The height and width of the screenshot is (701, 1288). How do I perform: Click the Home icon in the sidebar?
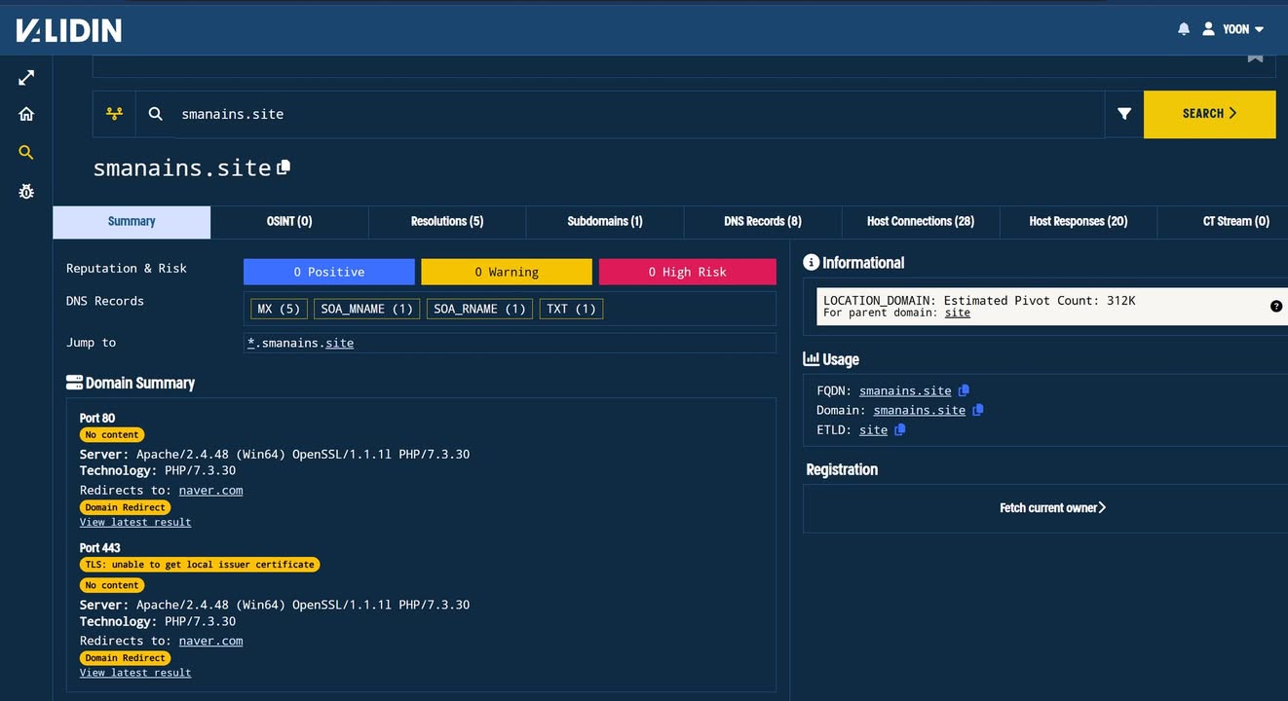click(x=25, y=113)
